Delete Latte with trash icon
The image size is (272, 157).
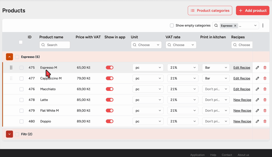click(x=265, y=100)
